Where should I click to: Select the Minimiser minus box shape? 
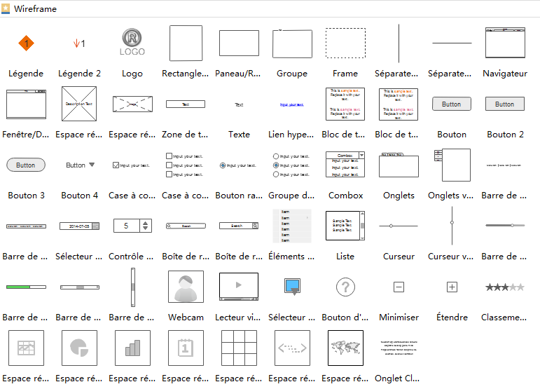click(x=399, y=287)
